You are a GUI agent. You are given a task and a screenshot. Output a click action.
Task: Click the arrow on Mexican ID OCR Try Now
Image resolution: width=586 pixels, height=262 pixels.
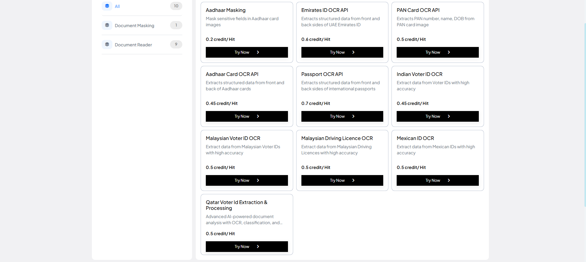coord(449,180)
